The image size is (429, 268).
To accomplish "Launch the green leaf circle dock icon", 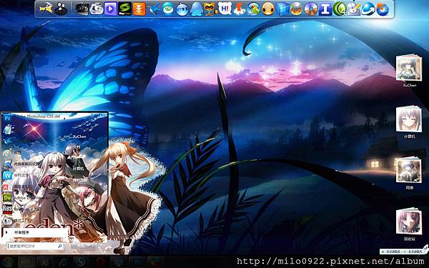I will tap(340, 9).
